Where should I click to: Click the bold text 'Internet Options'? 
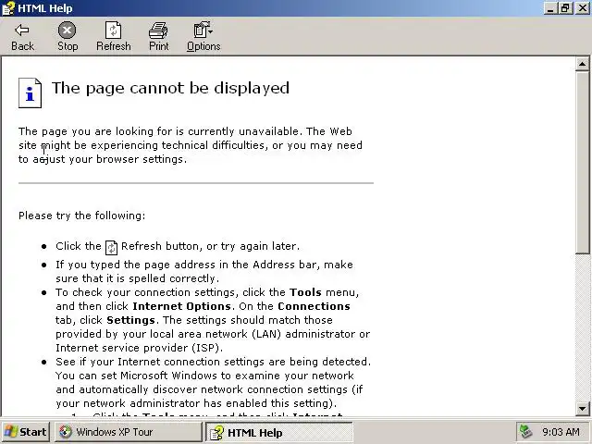[181, 306]
